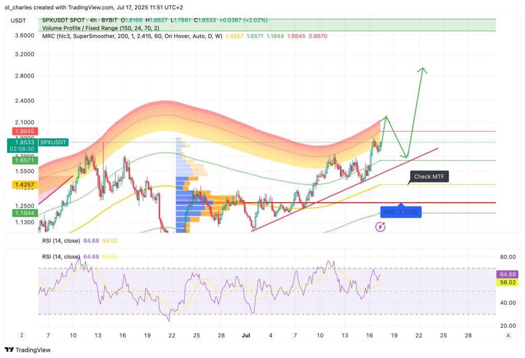Toggle auto-scale using the A button on price axis
Image resolution: width=525 pixels, height=358 pixels.
(x=509, y=335)
